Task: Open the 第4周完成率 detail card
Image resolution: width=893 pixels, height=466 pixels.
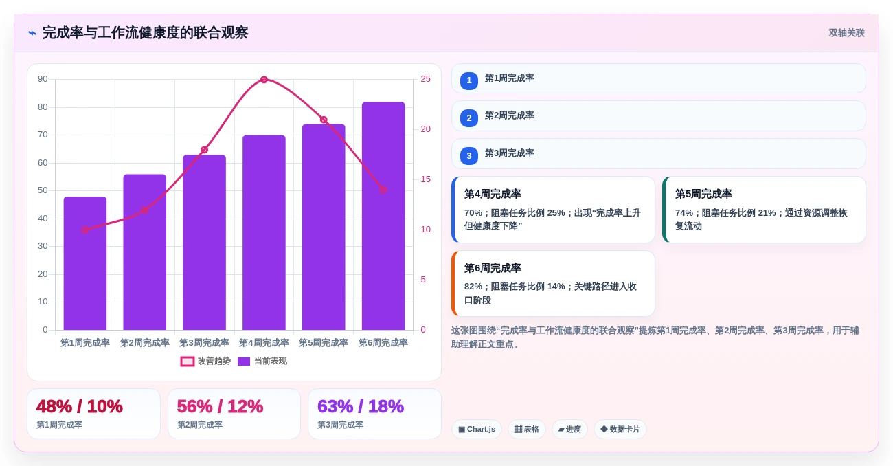Action: point(553,210)
